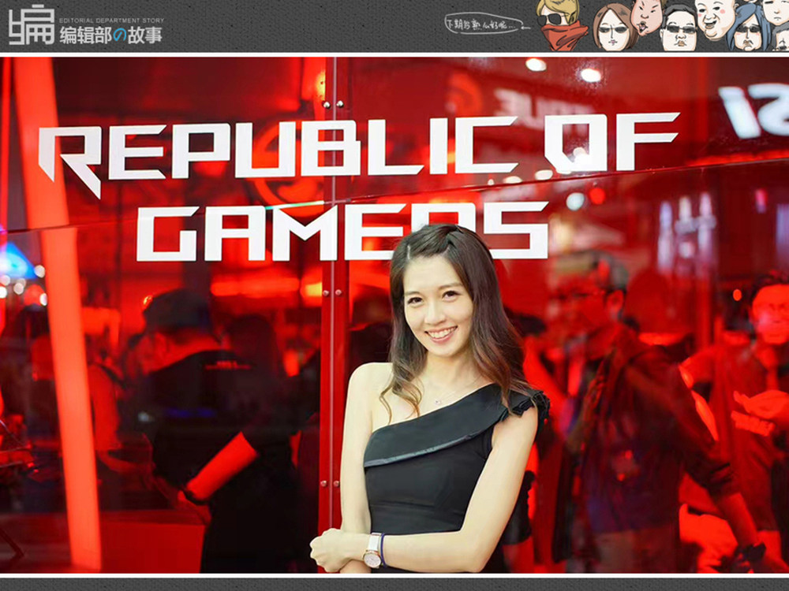
Task: Click the '编辑部の故事' title text
Action: point(111,35)
